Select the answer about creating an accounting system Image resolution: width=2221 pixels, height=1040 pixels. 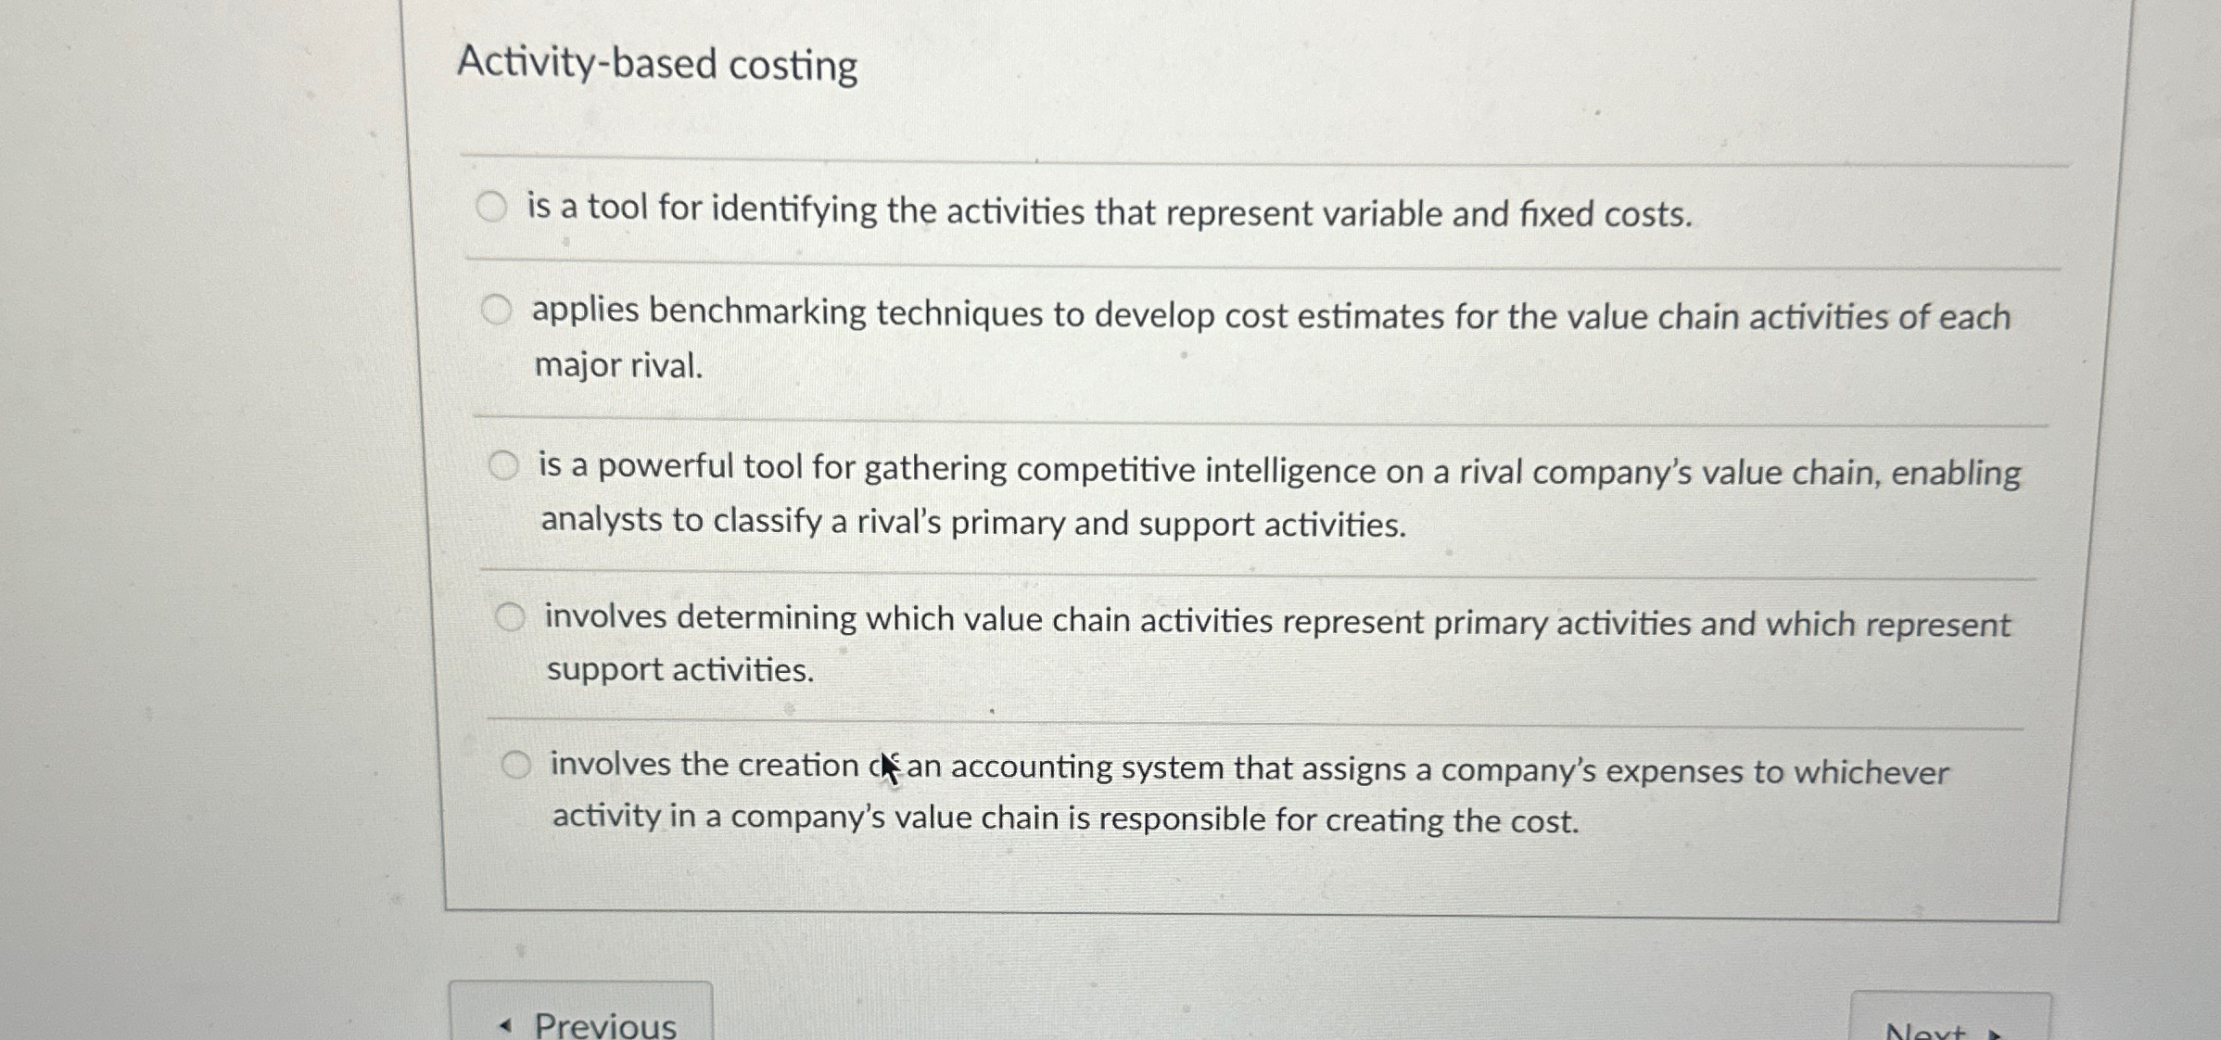pos(515,764)
